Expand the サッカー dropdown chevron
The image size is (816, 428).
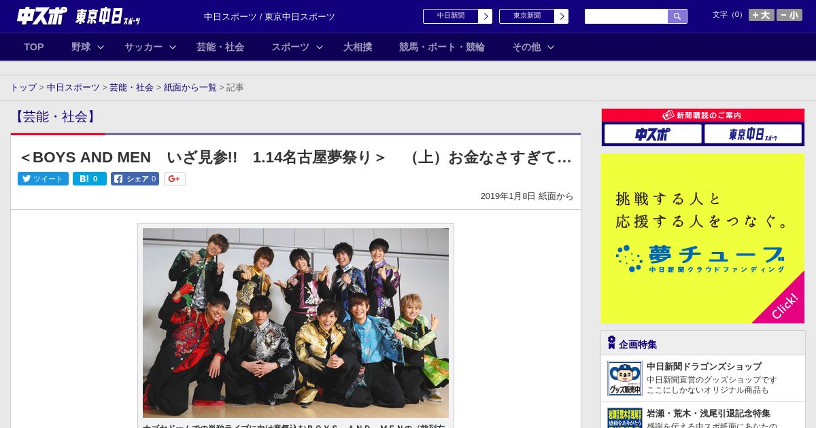pos(173,47)
